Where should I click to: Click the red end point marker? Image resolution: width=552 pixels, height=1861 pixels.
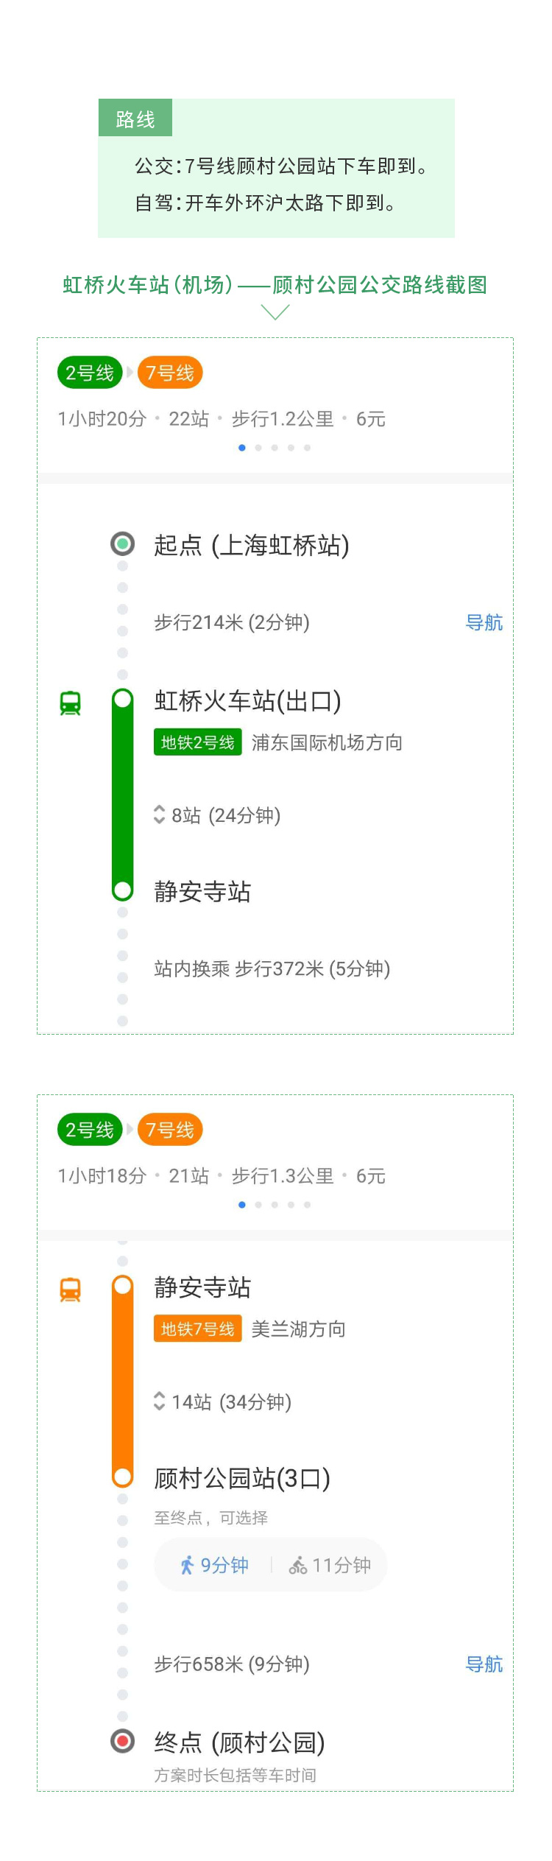pyautogui.click(x=123, y=1742)
